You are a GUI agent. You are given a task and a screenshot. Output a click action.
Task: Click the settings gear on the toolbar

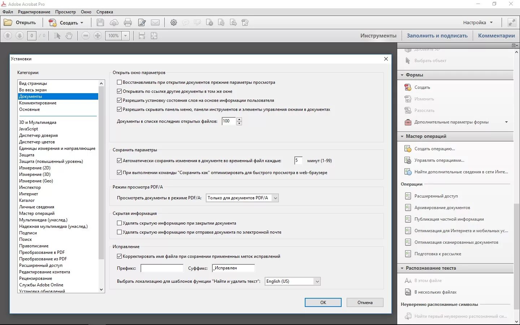coord(174,22)
